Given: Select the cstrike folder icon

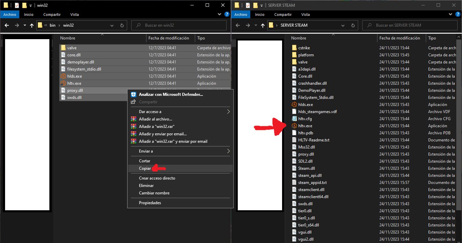Looking at the screenshot, I should click(x=294, y=48).
